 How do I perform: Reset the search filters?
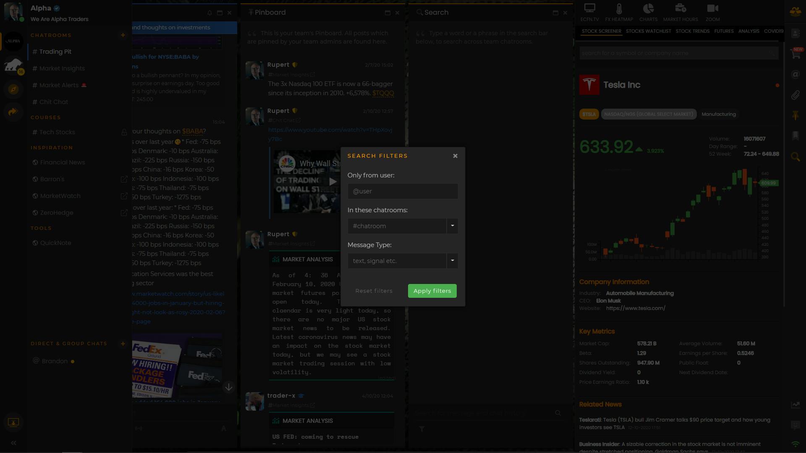[374, 291]
